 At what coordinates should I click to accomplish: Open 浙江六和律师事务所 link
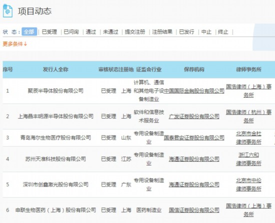coord(248,159)
